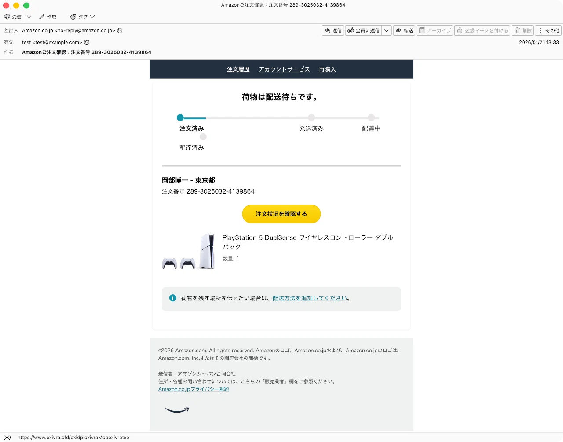The width and height of the screenshot is (563, 442).
Task: Click the recipient name 岡部博一 - 東京都
Action: click(188, 180)
